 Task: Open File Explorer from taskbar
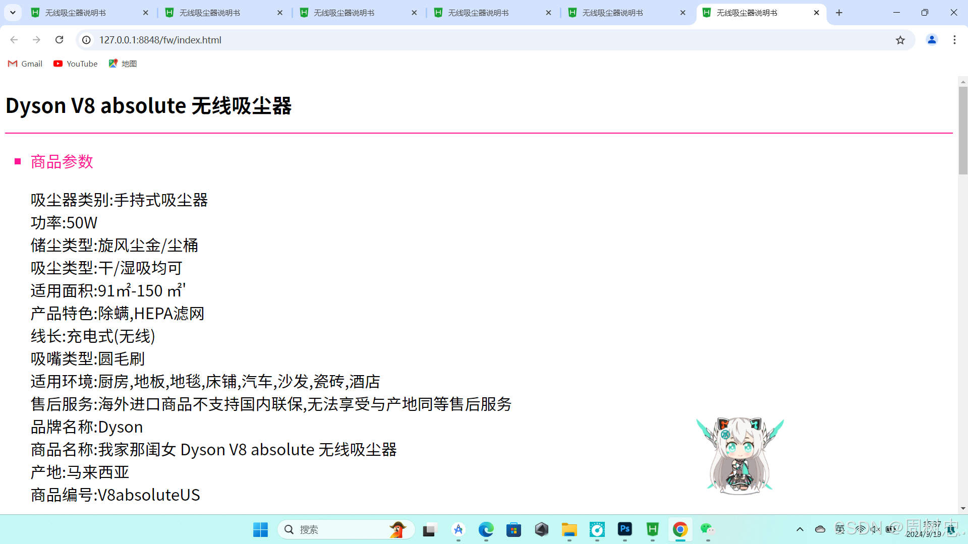[x=570, y=529]
